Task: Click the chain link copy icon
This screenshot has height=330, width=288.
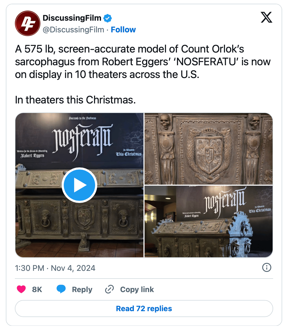Action: coord(109,289)
